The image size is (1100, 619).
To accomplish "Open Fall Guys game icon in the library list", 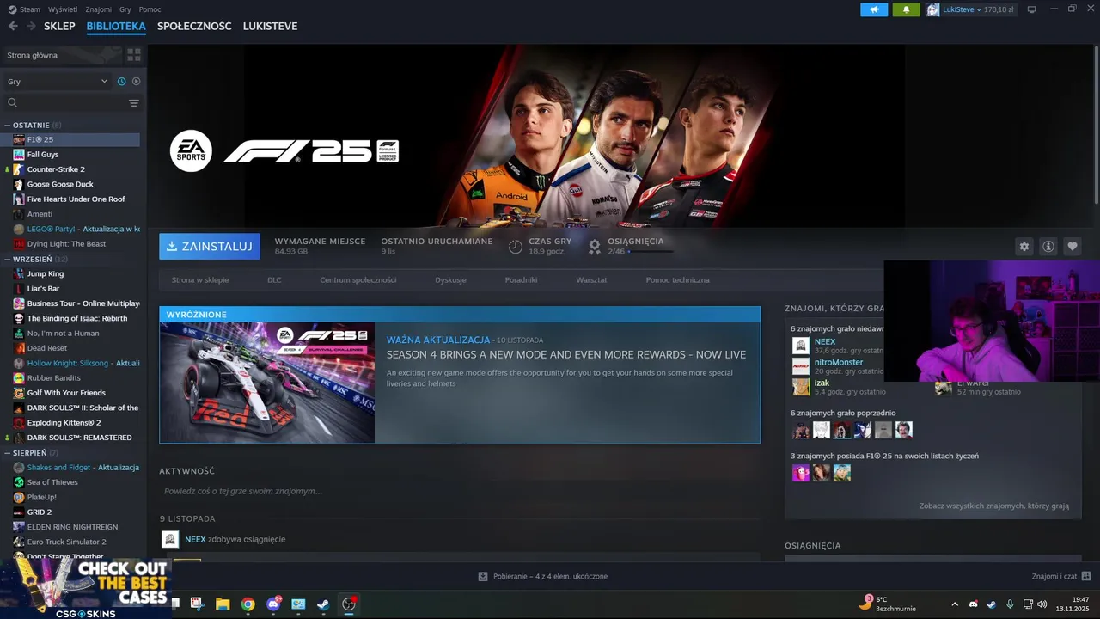I will pos(19,155).
